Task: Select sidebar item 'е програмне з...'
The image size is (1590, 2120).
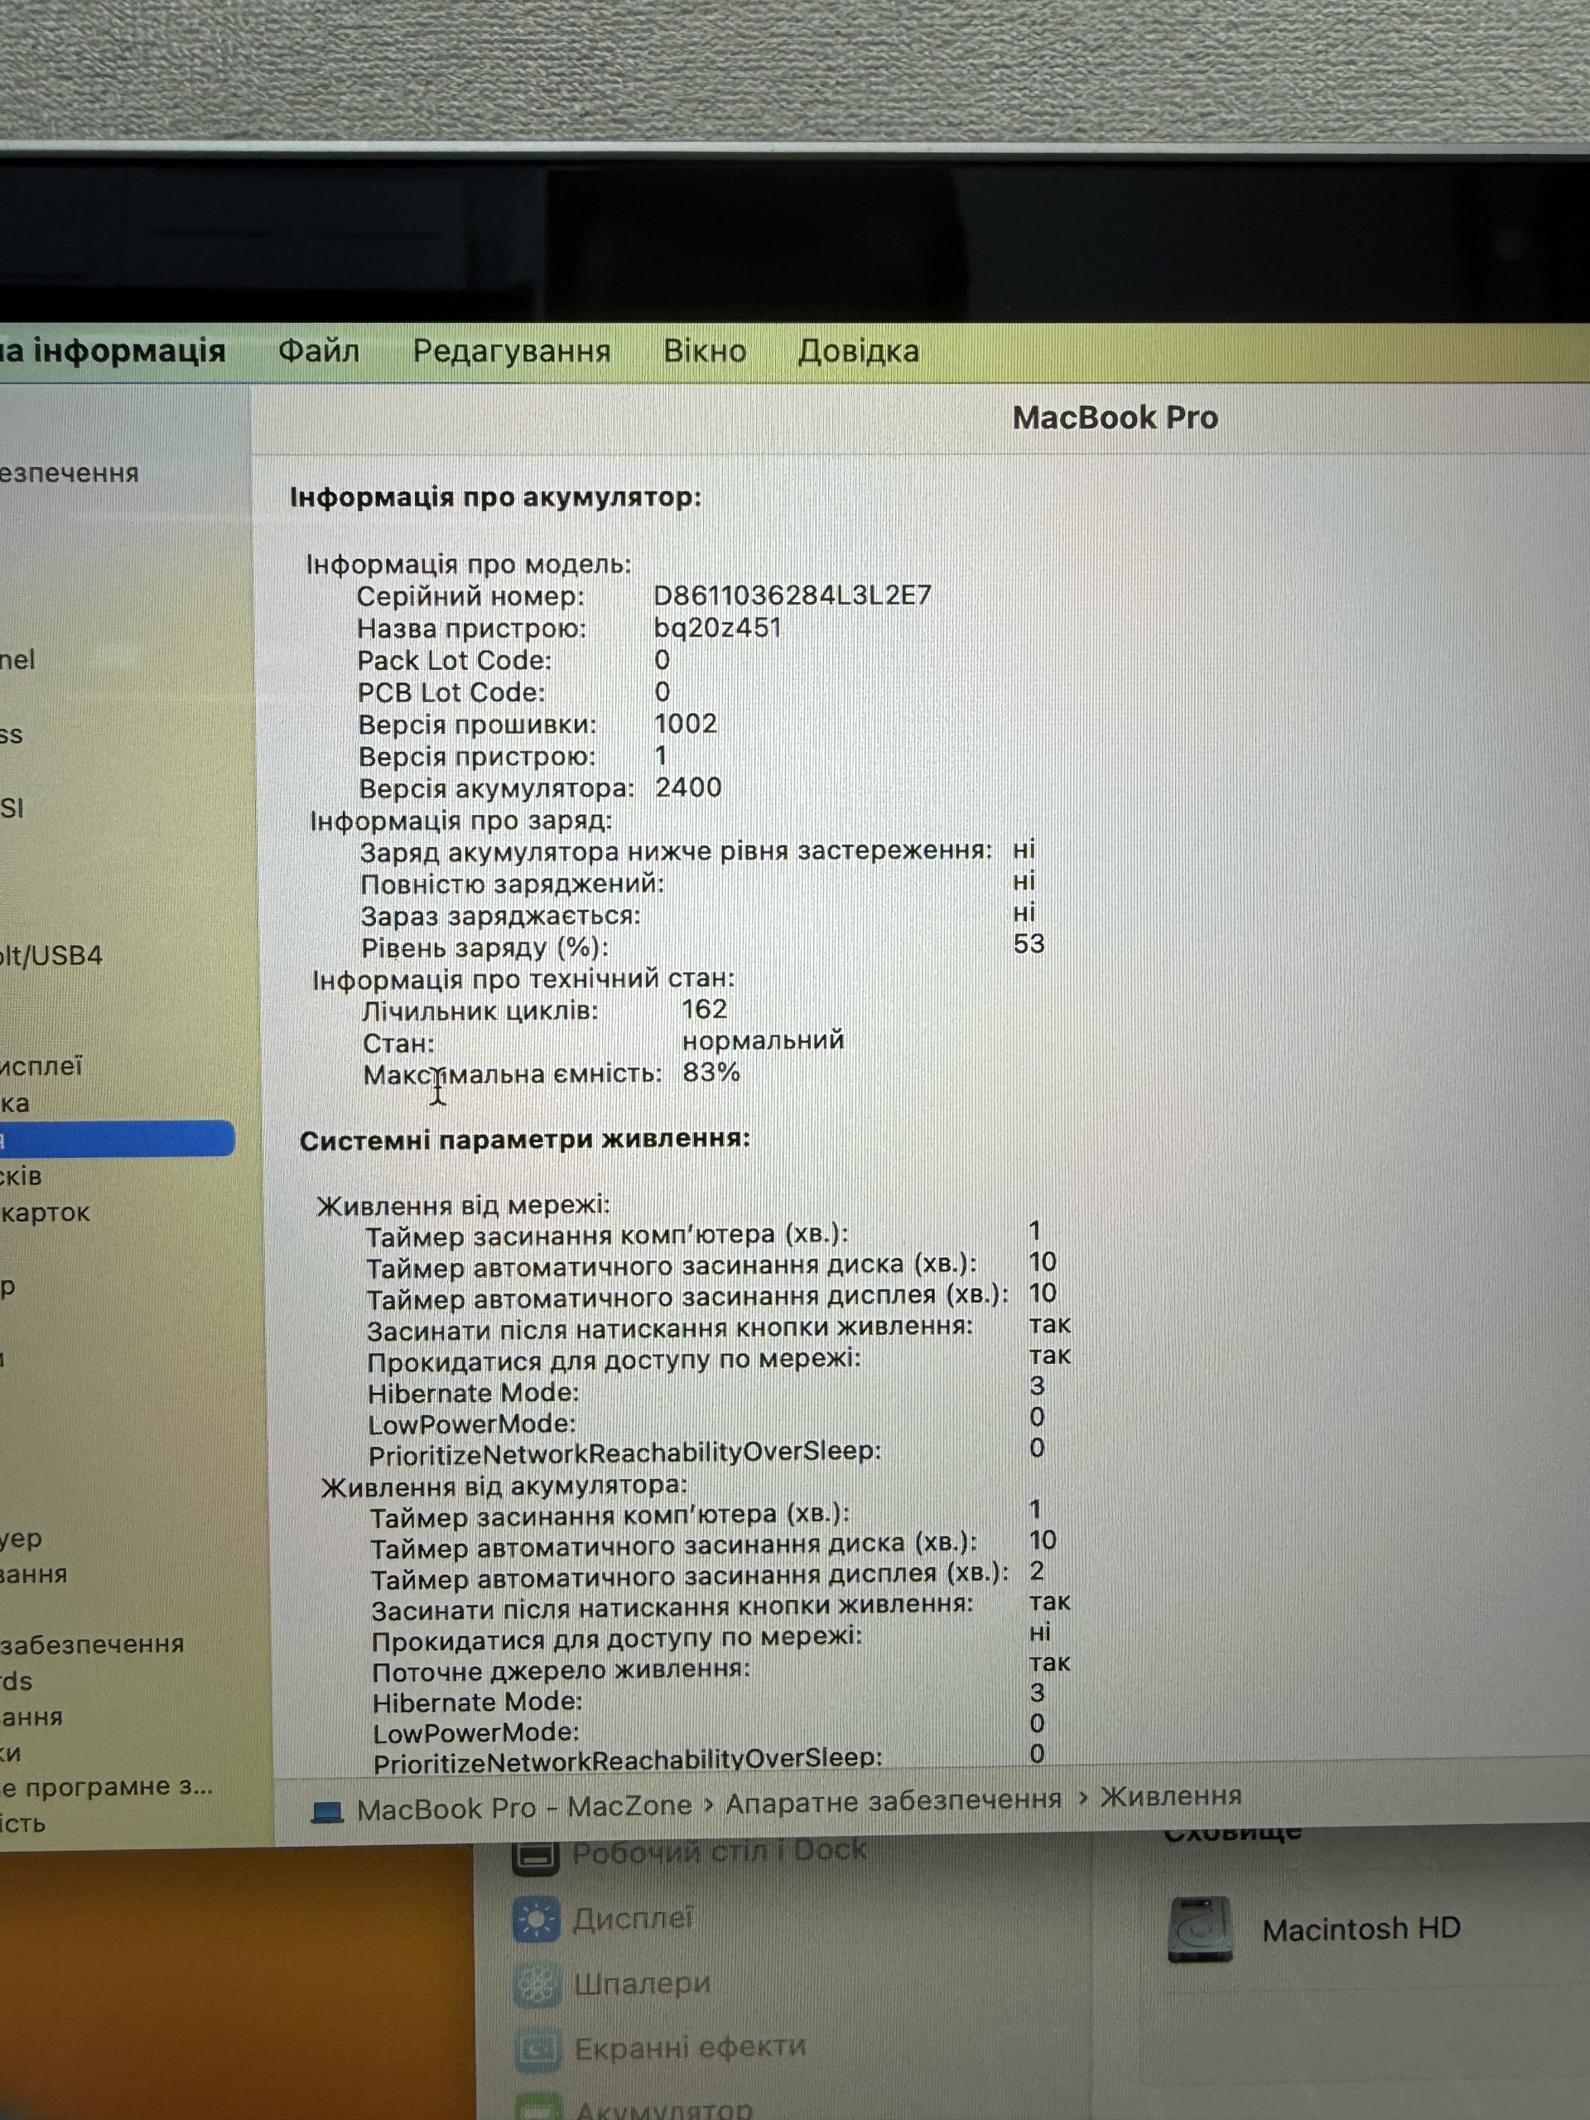Action: (108, 1786)
